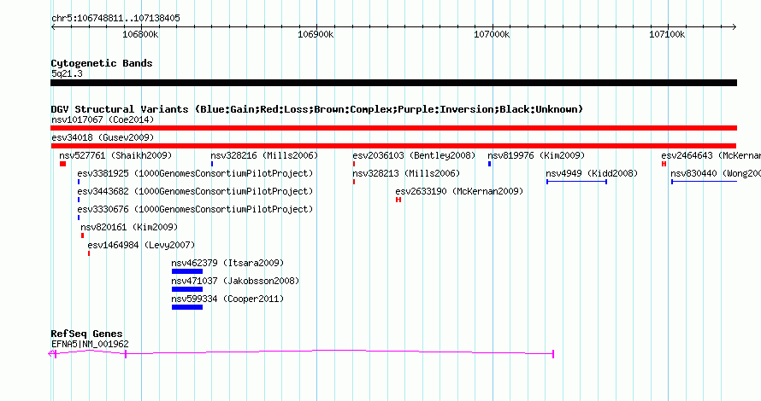
Task: Click the blue glyph under nsv328216
Action: pos(212,164)
